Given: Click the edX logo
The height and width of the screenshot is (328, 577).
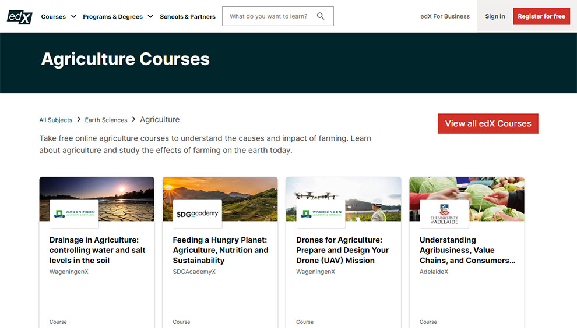Looking at the screenshot, I should (20, 16).
